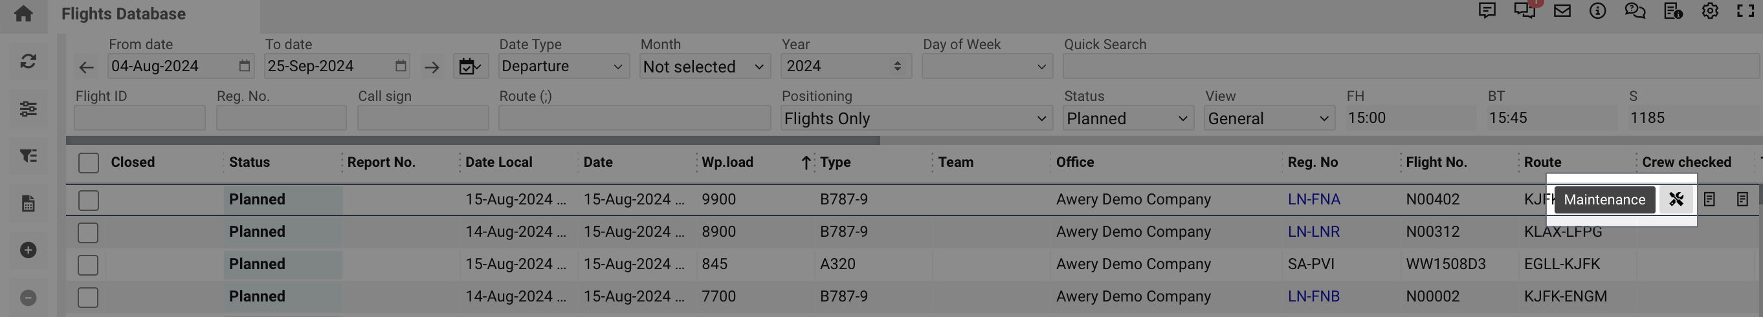Image resolution: width=1763 pixels, height=317 pixels.
Task: Click the plus icon in left sidebar
Action: tap(28, 250)
